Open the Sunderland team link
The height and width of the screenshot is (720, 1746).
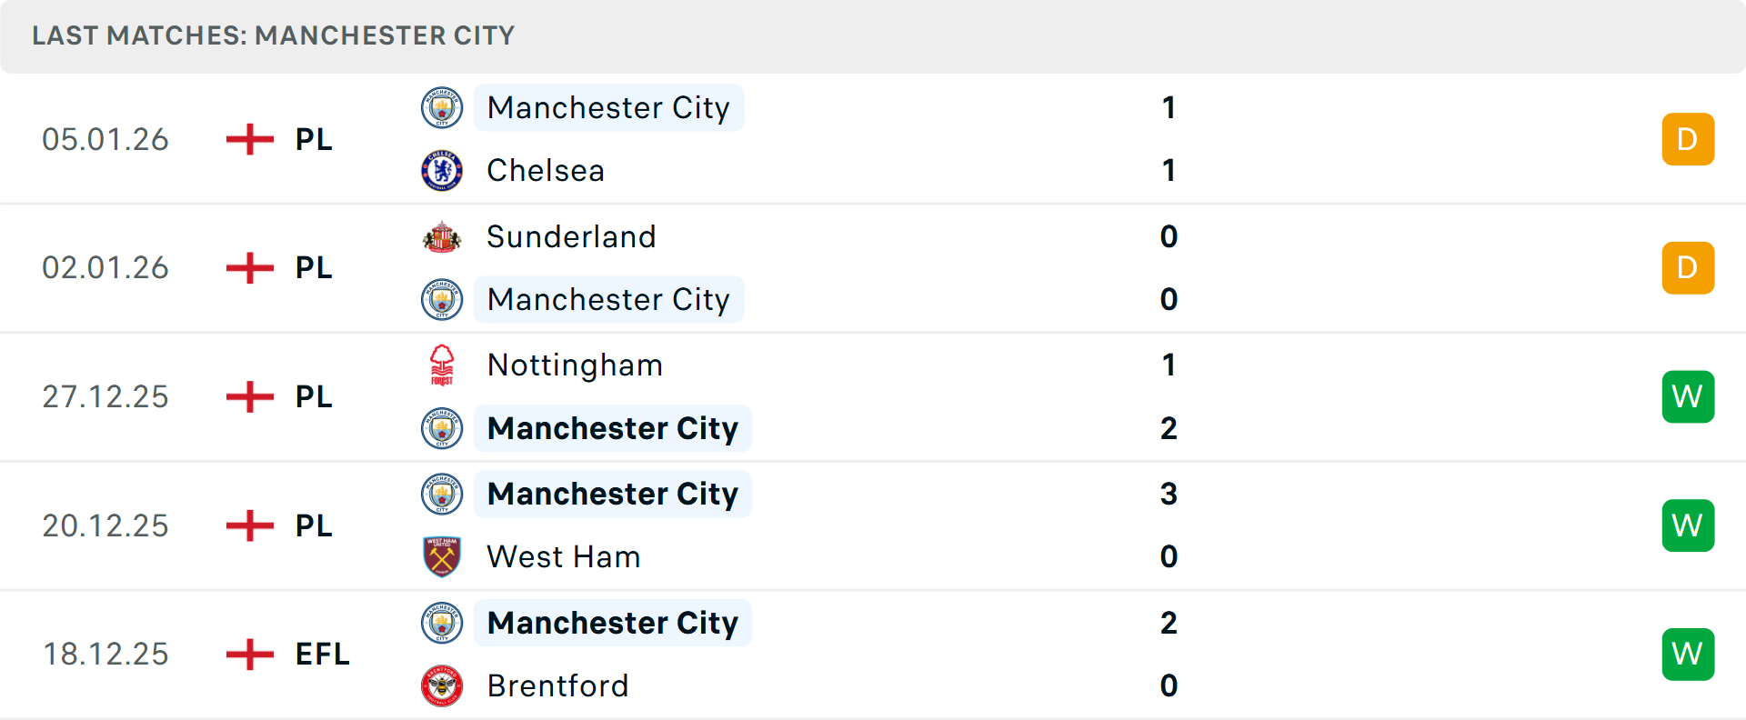pyautogui.click(x=571, y=237)
